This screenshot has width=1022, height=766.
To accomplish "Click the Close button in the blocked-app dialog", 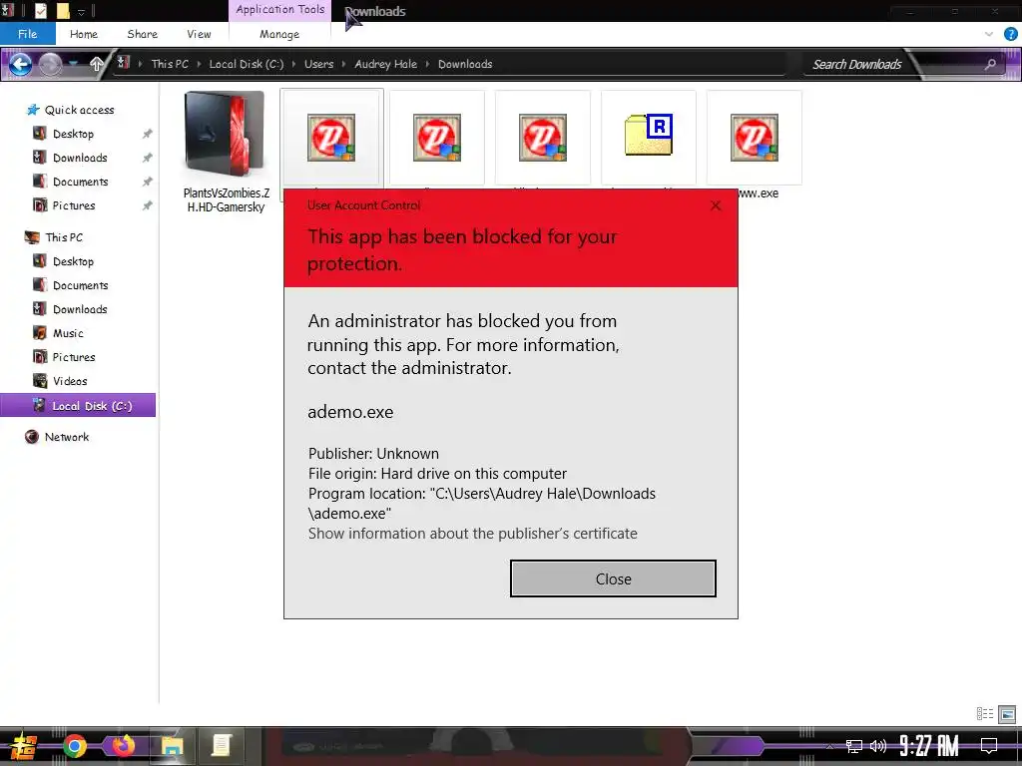I will point(613,578).
